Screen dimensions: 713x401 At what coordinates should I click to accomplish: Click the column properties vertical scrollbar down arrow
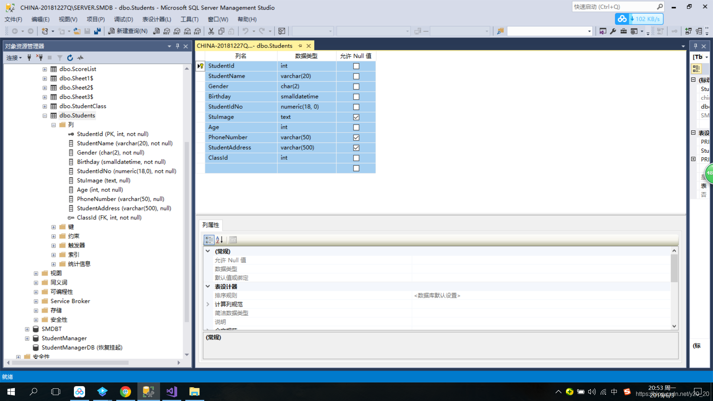(x=674, y=326)
